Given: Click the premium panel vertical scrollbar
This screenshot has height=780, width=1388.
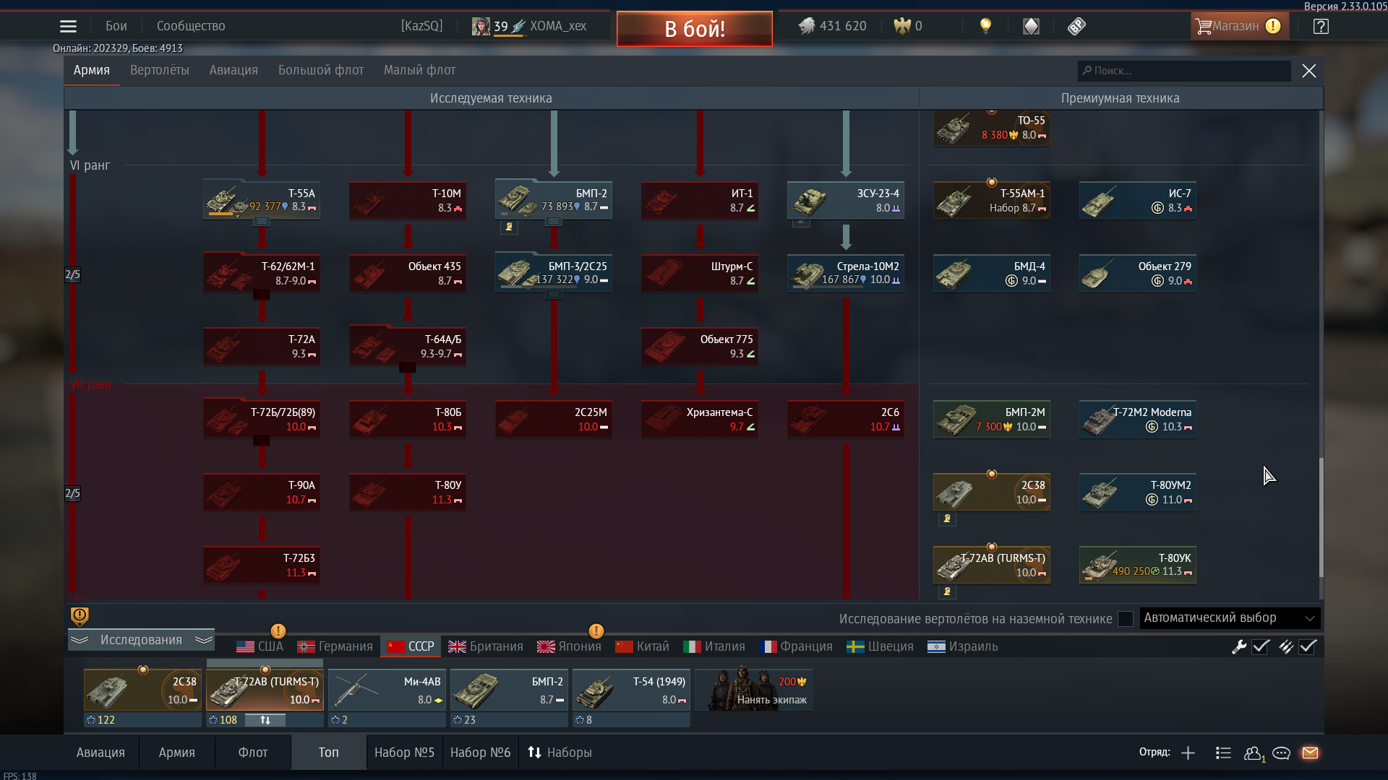Looking at the screenshot, I should click(1321, 518).
